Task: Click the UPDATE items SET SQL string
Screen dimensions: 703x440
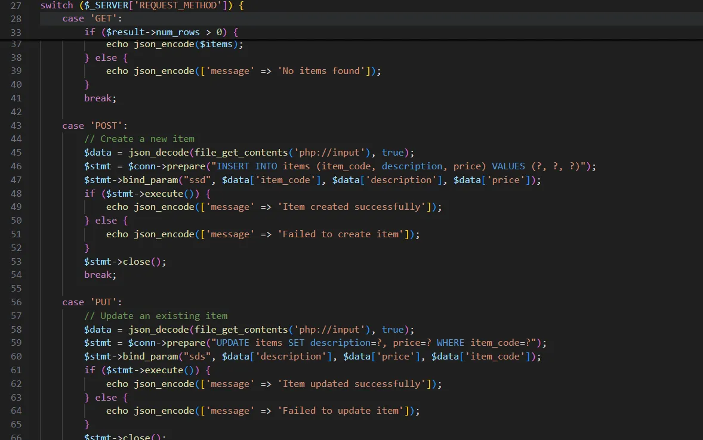Action: click(375, 343)
